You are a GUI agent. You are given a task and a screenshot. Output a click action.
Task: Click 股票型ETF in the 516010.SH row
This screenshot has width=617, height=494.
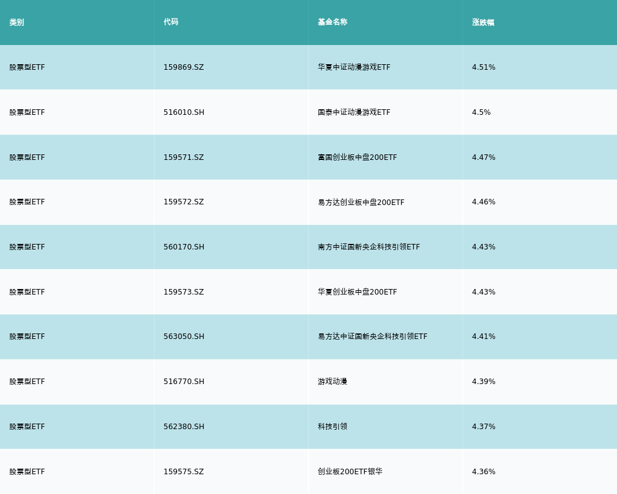pos(27,112)
